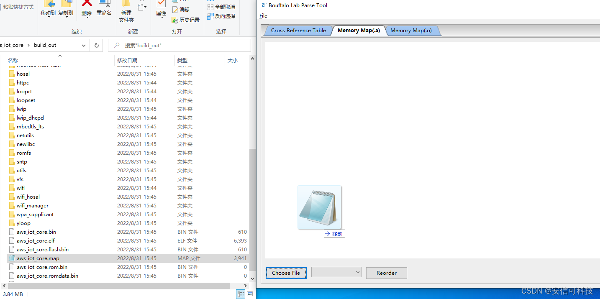Click the vertical scrollbar down arrow
This screenshot has height=299, width=600.
pyautogui.click(x=253, y=278)
